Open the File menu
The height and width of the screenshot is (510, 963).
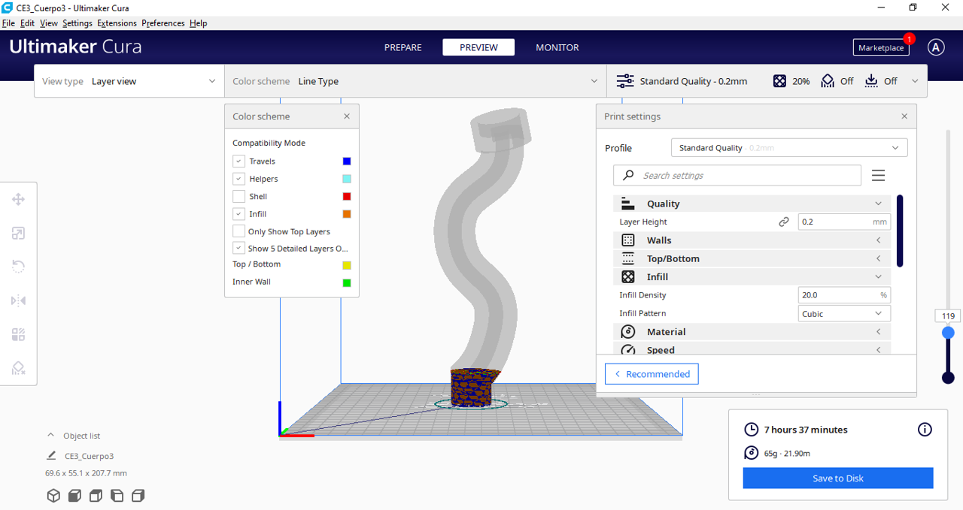coord(8,23)
